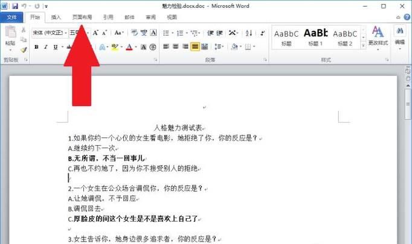This screenshot has width=412, height=244.
Task: Click the Phonetic Guide (变) icon
Action: coord(144,33)
